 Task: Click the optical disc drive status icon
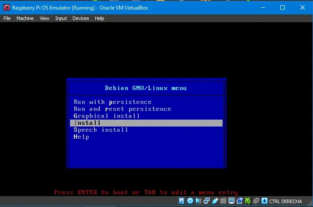click(x=190, y=201)
